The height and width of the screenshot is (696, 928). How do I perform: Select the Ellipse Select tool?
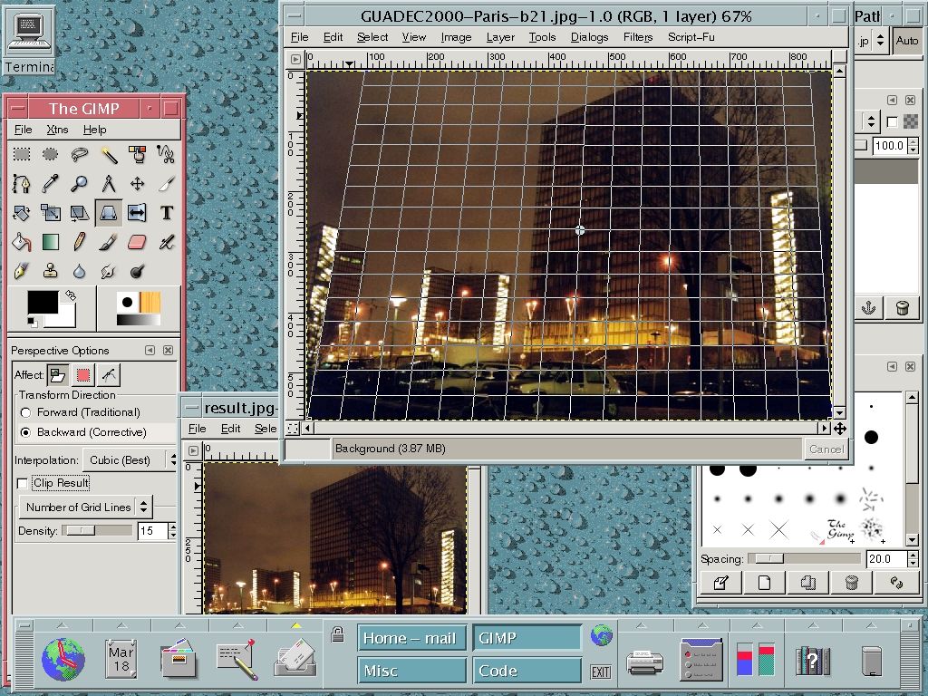pyautogui.click(x=51, y=154)
